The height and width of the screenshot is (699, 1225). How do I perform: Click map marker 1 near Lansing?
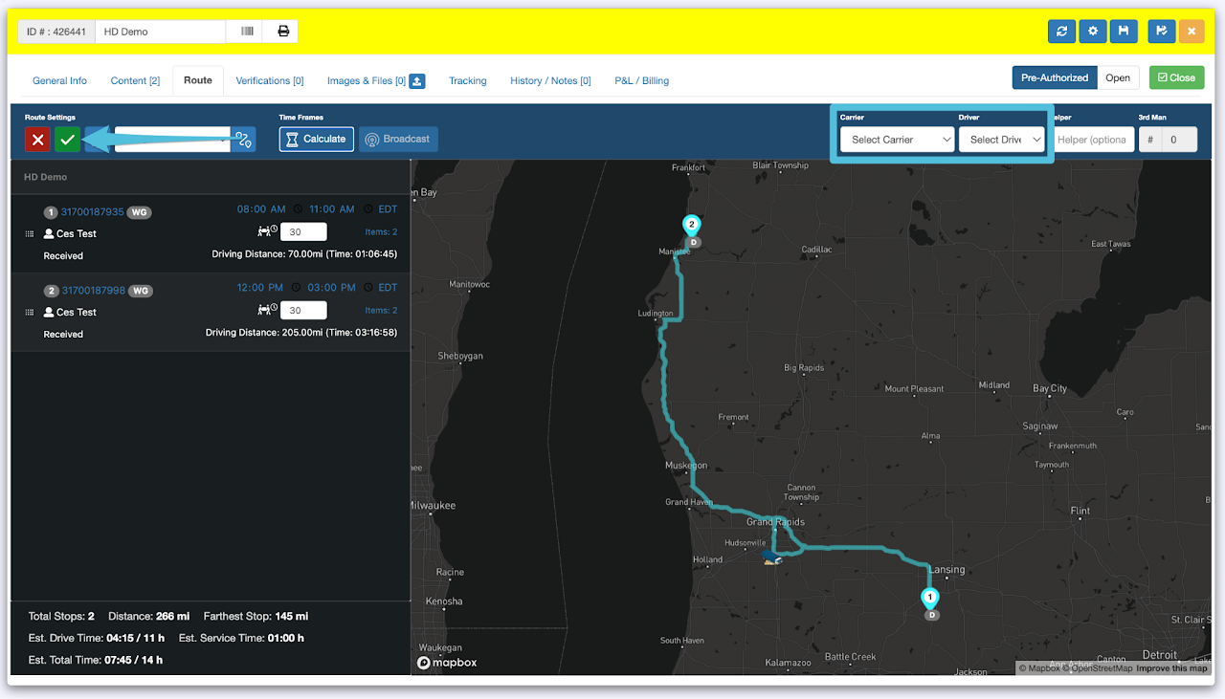pos(929,599)
